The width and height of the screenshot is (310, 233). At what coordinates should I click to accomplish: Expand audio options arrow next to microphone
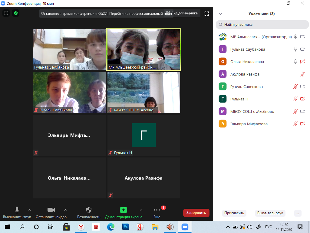[30, 210]
